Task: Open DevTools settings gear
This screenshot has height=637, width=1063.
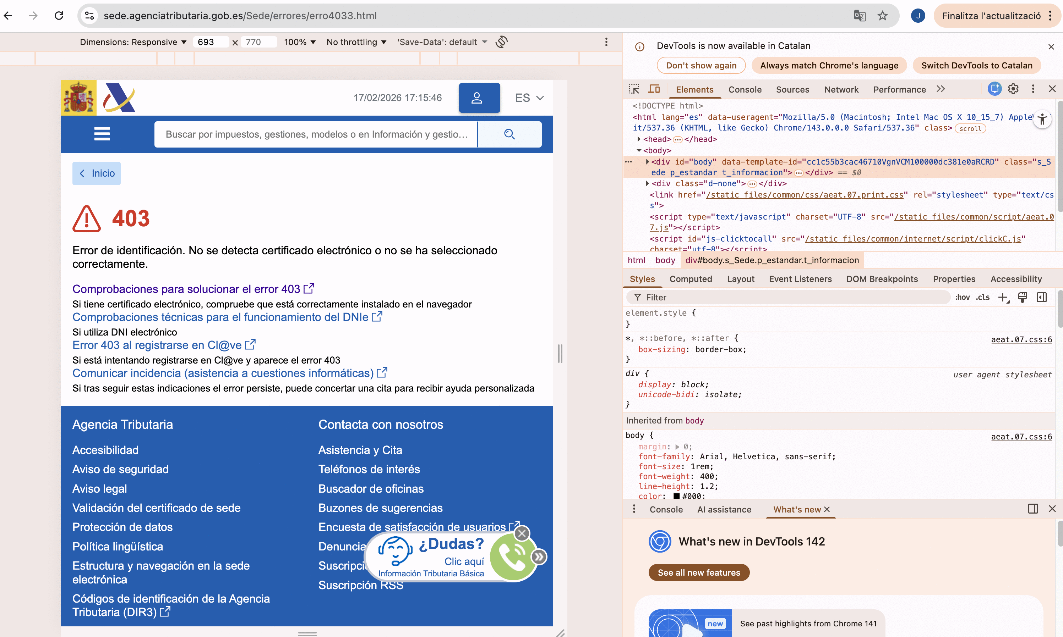Action: pyautogui.click(x=1013, y=89)
